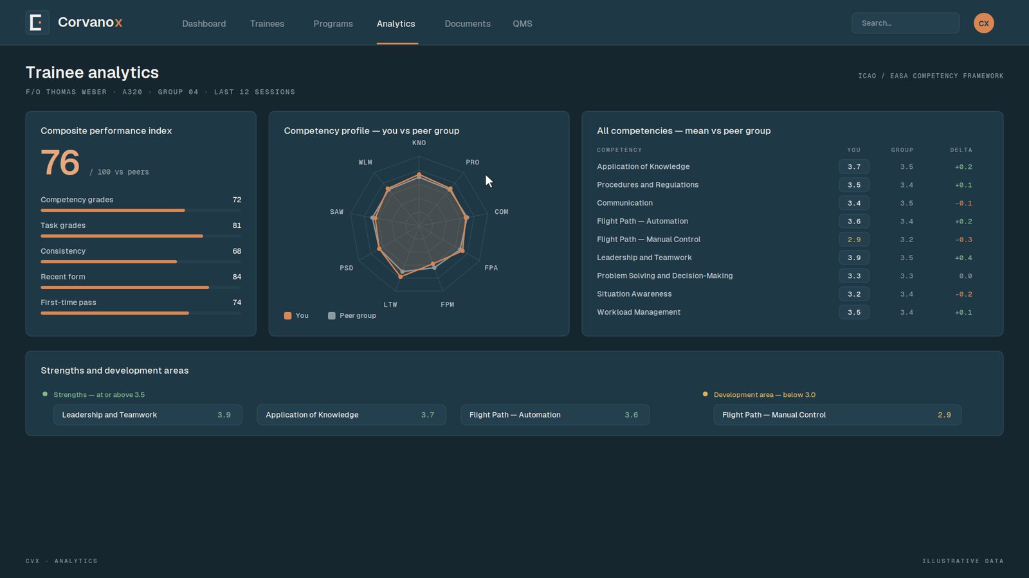Click the Consistency progress bar

click(141, 261)
